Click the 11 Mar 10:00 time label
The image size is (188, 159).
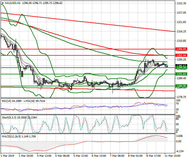coord(172,156)
